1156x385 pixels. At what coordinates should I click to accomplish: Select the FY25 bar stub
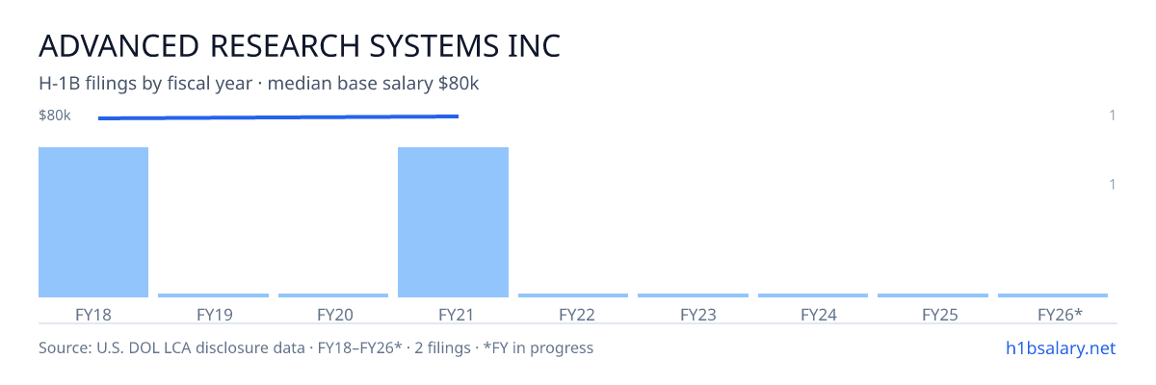click(x=933, y=295)
